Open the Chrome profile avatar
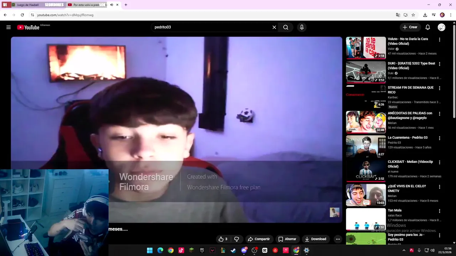This screenshot has width=456, height=256. click(442, 15)
